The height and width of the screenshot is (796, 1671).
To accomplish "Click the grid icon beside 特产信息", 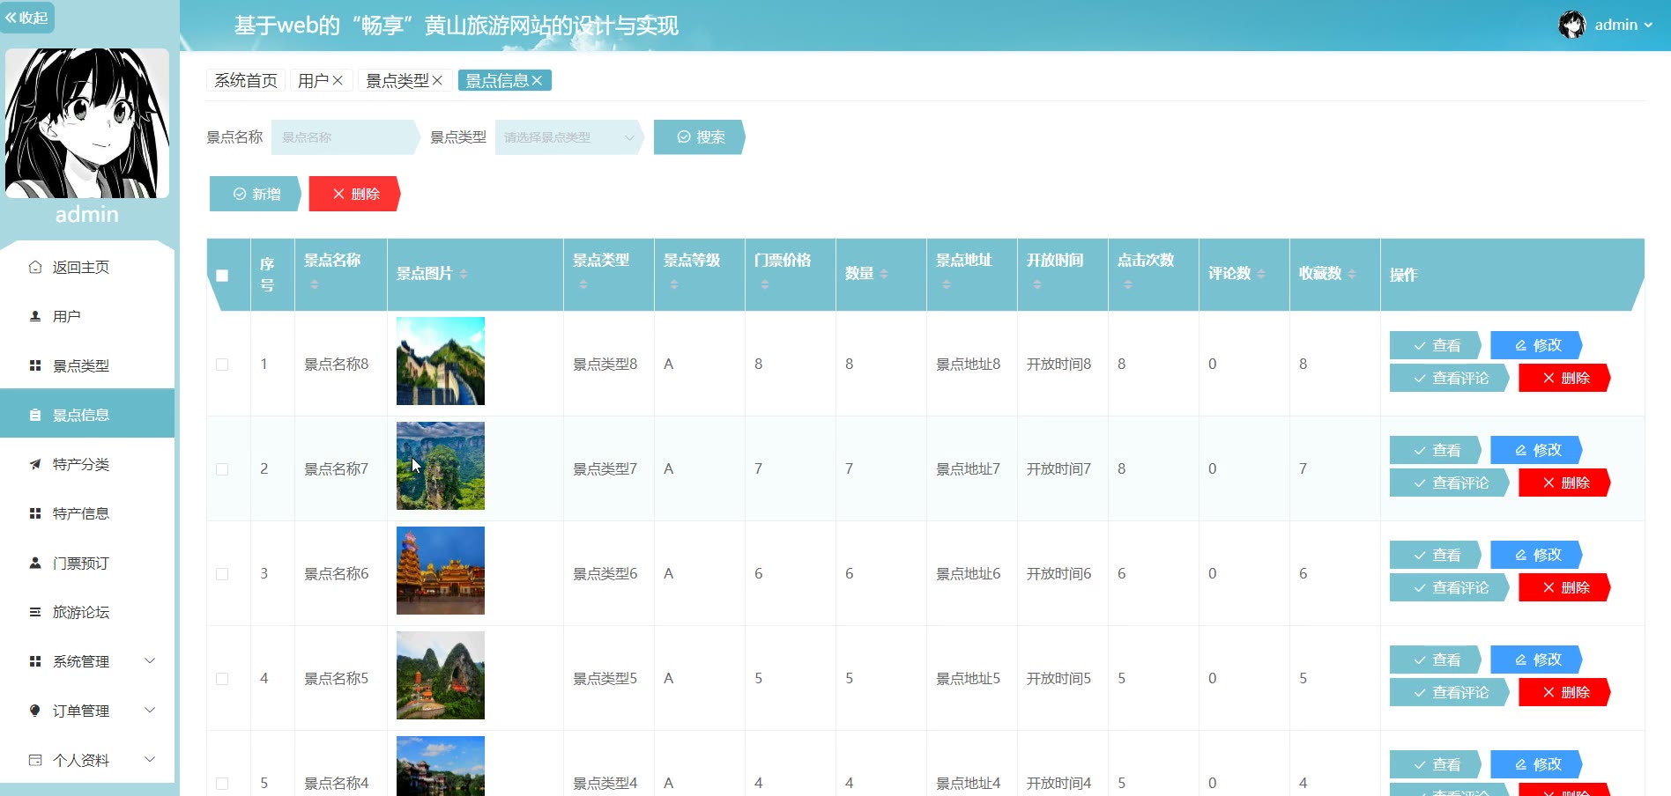I will click(x=35, y=513).
